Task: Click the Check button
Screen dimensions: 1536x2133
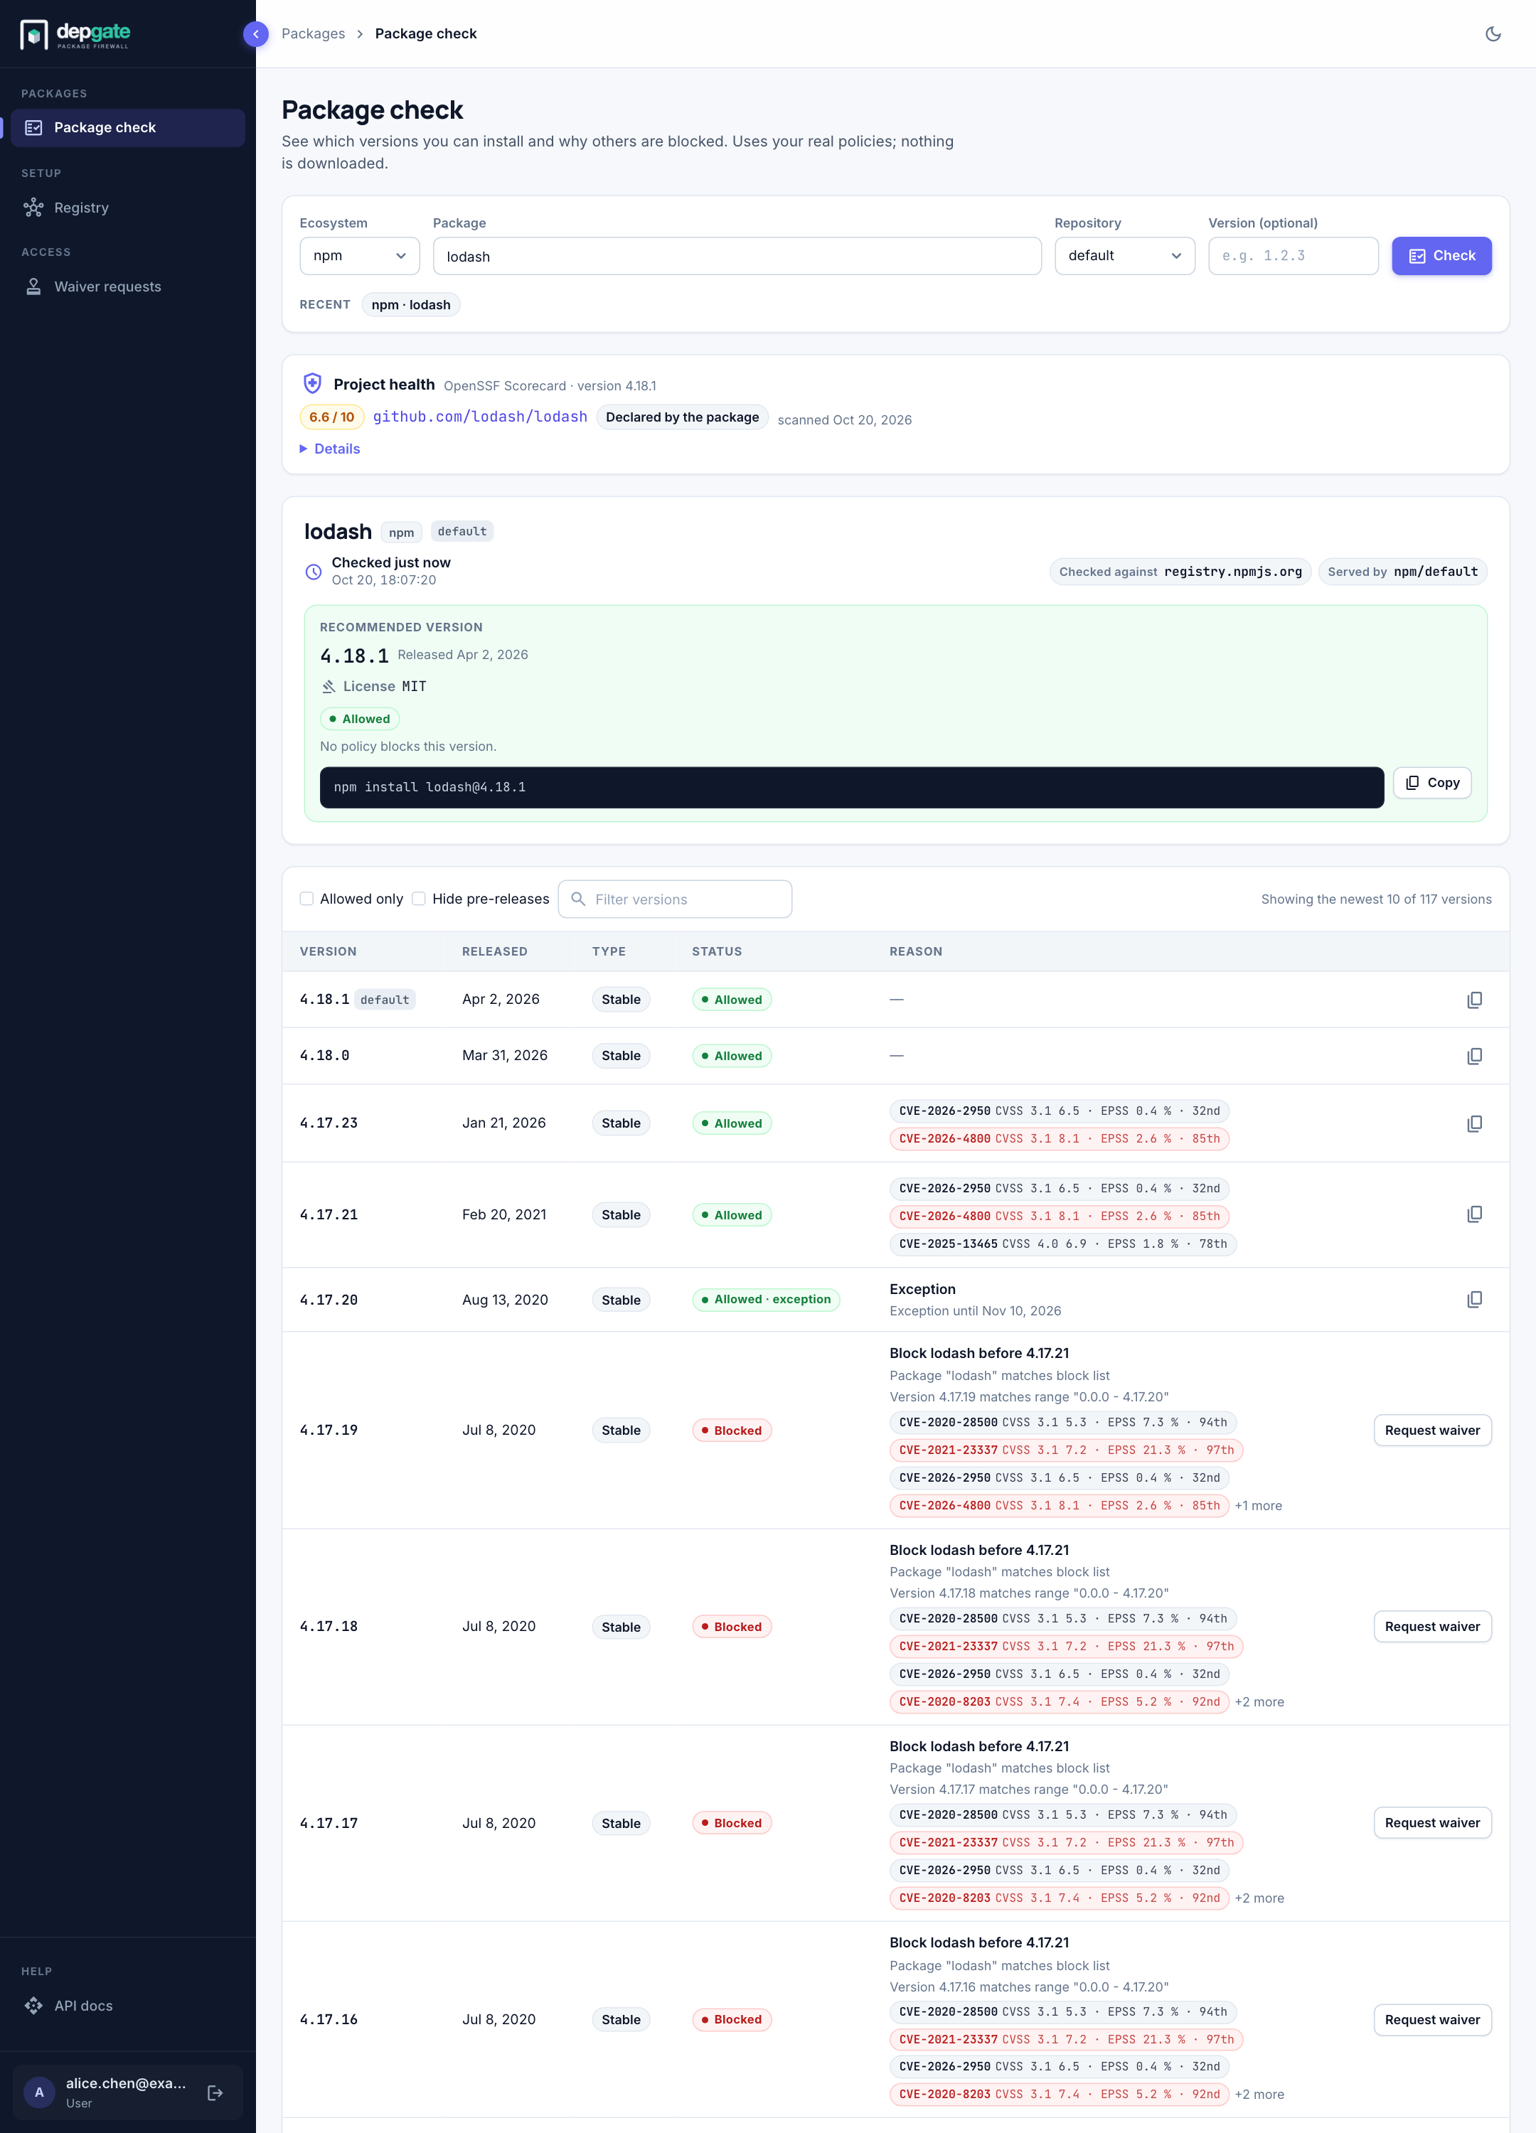Action: (1441, 256)
